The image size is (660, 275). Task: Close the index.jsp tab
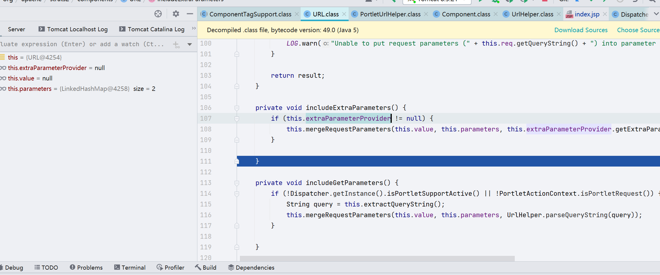click(x=605, y=14)
